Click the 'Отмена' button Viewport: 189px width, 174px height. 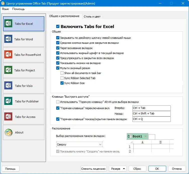click(177, 169)
